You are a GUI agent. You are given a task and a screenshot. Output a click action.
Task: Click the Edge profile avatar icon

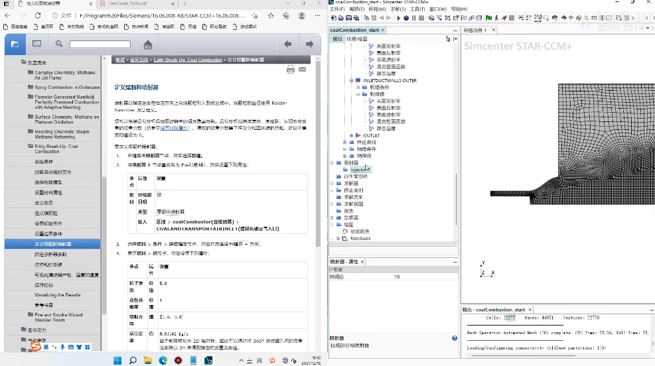[x=301, y=15]
